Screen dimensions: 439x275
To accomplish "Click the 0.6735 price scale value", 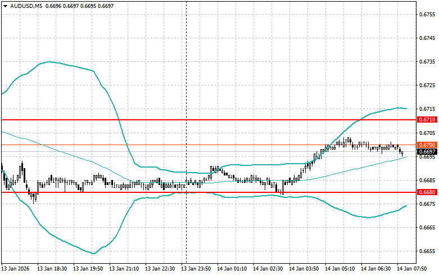I will coord(427,62).
